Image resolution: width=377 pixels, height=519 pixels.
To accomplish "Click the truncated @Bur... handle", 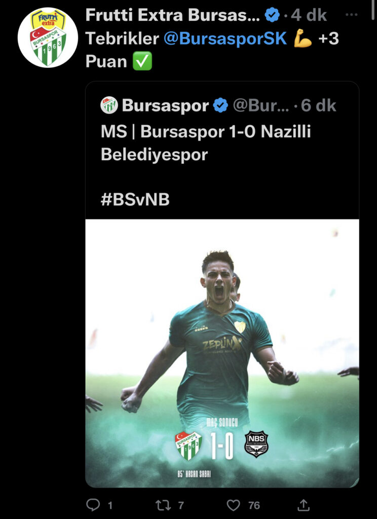I will 261,105.
